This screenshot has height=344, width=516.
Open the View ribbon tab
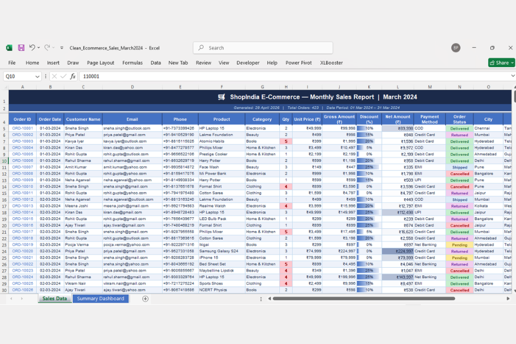click(x=224, y=62)
